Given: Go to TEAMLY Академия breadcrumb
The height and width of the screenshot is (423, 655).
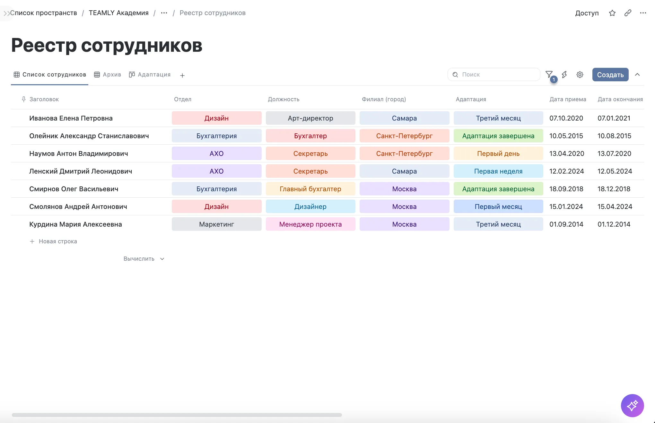Looking at the screenshot, I should point(118,13).
